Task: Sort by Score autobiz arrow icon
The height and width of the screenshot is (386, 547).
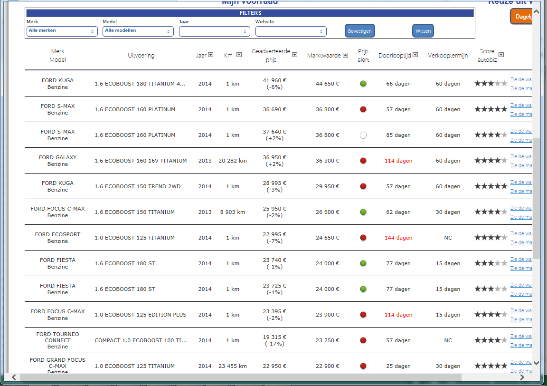Action: (501, 55)
